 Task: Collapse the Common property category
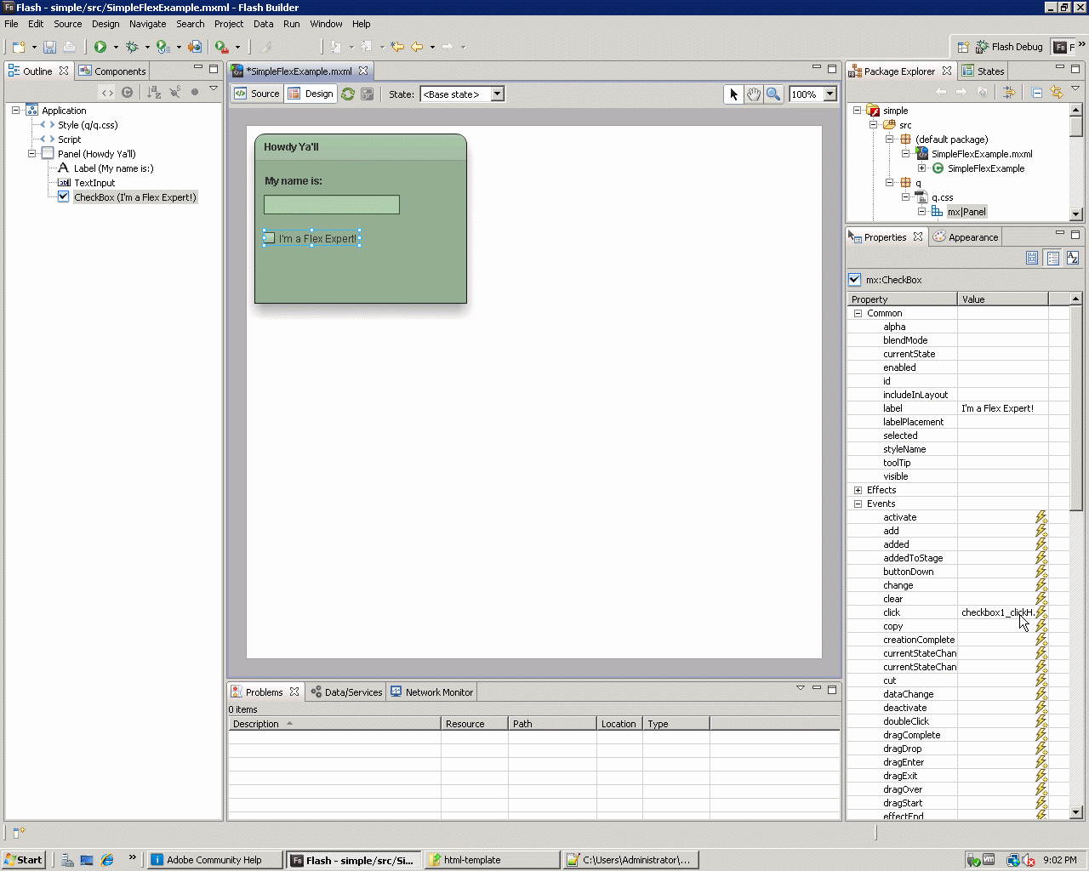[x=858, y=313]
